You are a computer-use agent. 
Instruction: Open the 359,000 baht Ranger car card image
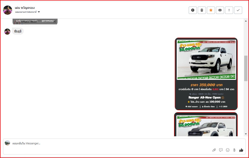pos(206,60)
